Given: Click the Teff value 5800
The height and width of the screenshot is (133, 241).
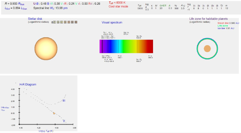Looking at the screenshot, I should click(x=140, y=8).
